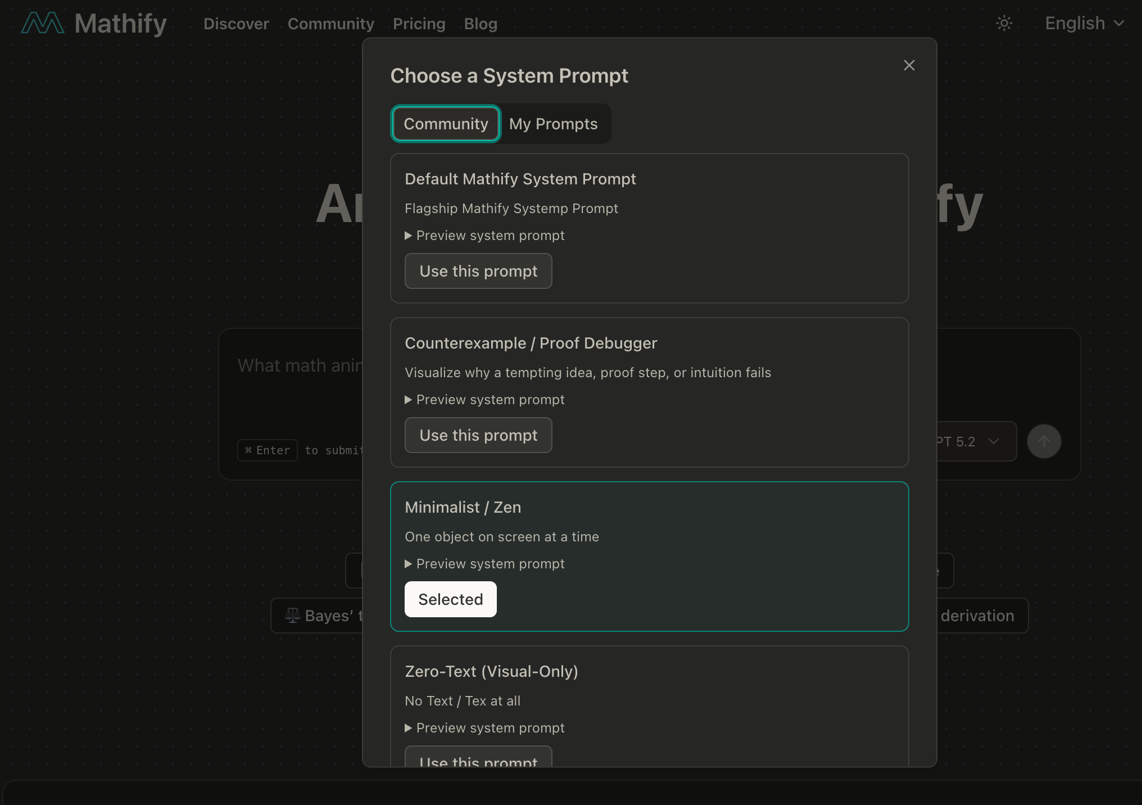1142x805 pixels.
Task: Switch to the My Prompts tab
Action: tap(553, 124)
